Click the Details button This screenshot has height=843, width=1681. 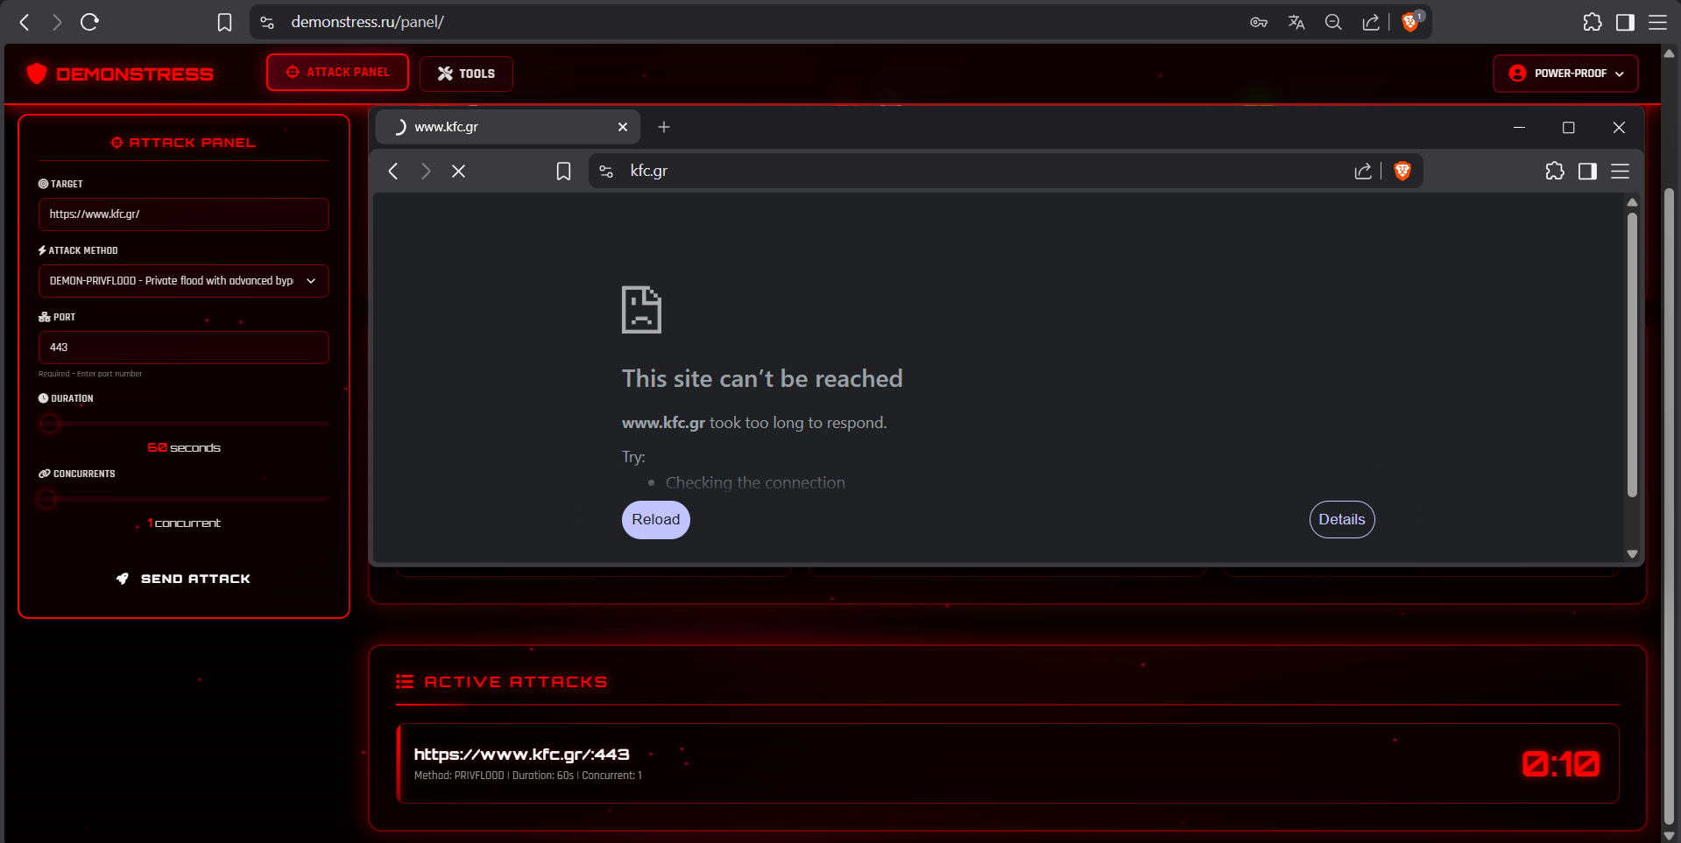(x=1341, y=520)
